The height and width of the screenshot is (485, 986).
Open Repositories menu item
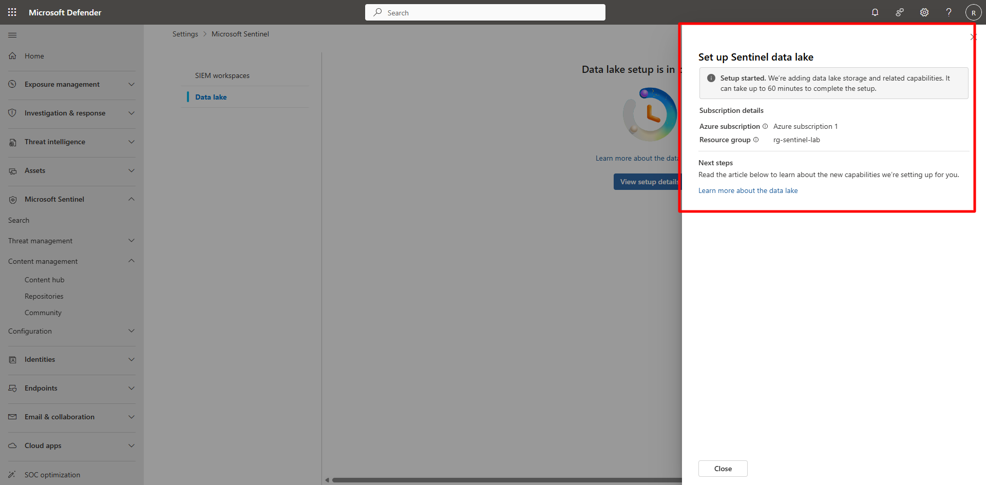click(44, 296)
